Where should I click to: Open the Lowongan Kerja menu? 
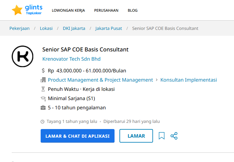pos(68,10)
